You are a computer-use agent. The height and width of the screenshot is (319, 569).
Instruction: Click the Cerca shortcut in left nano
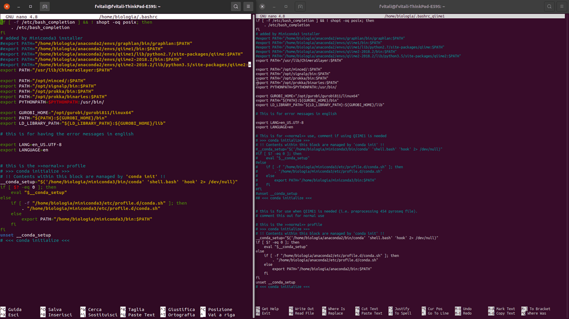coord(94,310)
